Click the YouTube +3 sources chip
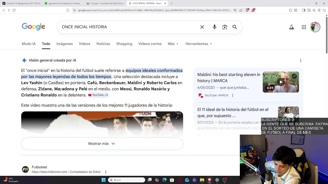This screenshot has width=328, height=184. click(x=98, y=95)
